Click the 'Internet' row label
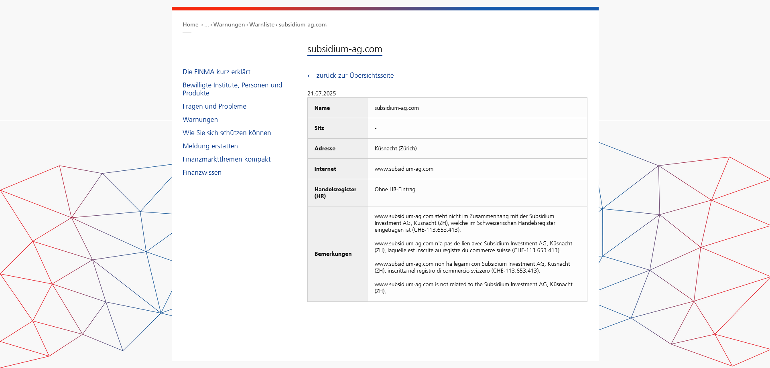Image resolution: width=770 pixels, height=368 pixels. point(325,169)
